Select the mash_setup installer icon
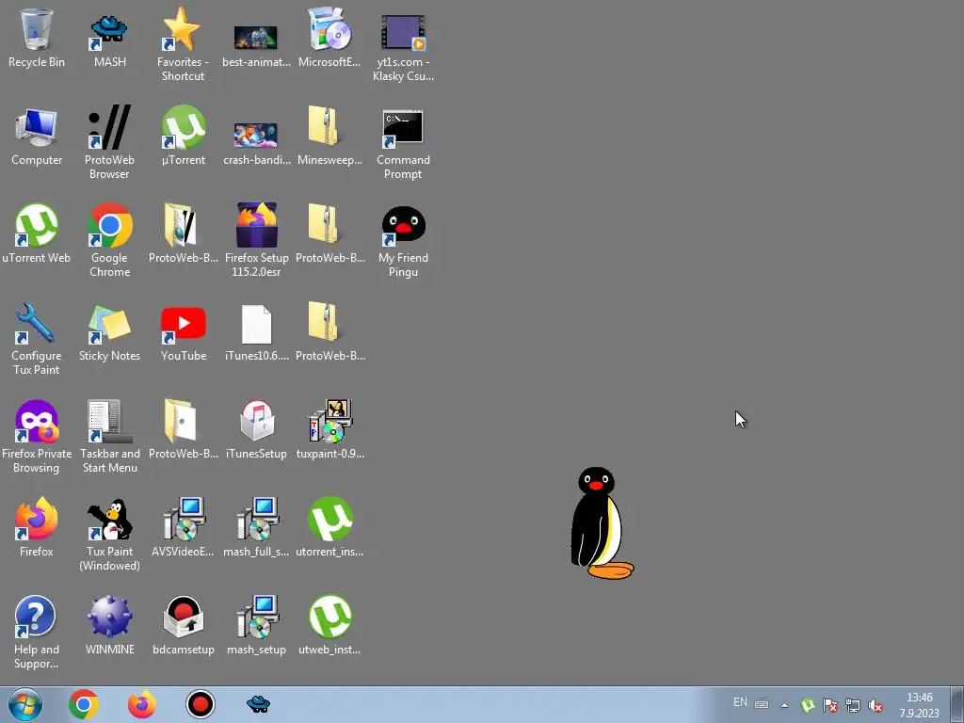The height and width of the screenshot is (723, 964). [256, 625]
